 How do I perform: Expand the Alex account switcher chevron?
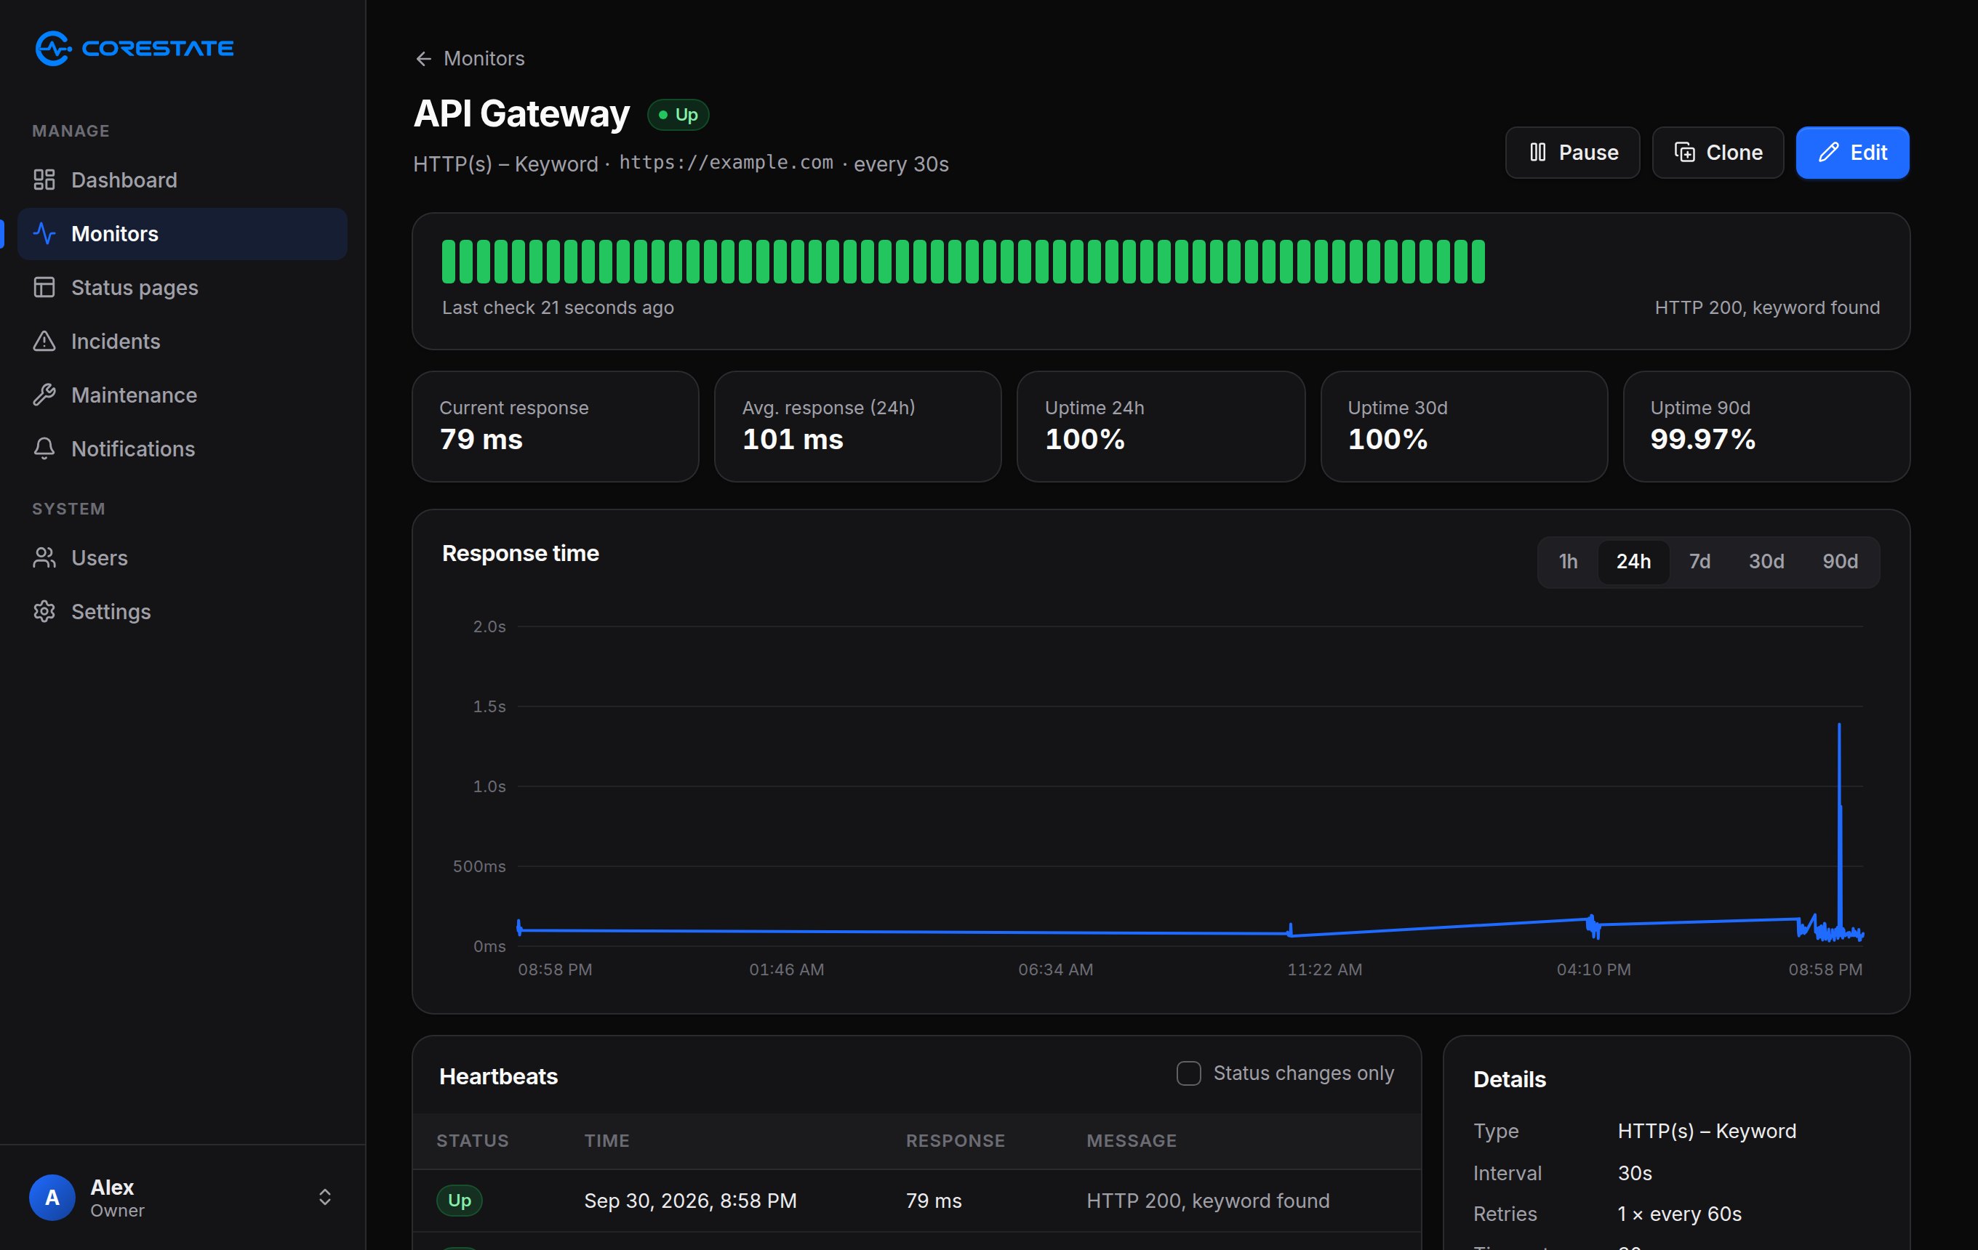325,1198
